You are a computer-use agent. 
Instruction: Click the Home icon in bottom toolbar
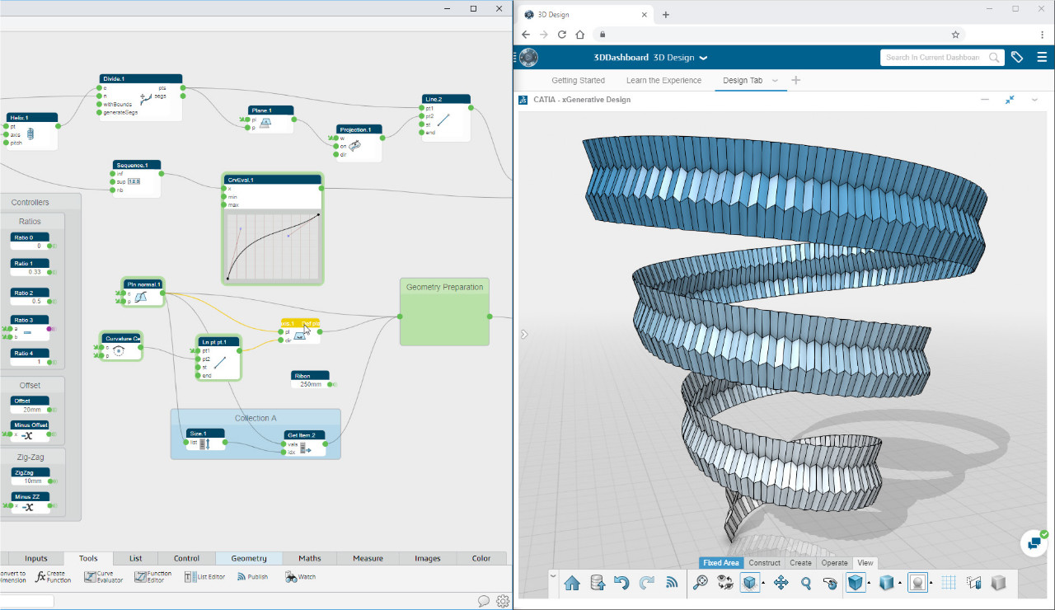pos(572,584)
